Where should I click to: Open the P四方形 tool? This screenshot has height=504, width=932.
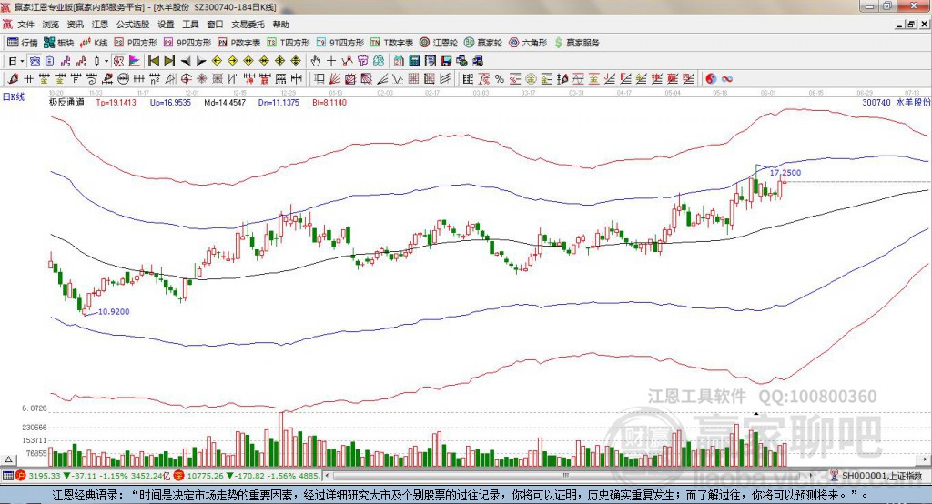[136, 43]
